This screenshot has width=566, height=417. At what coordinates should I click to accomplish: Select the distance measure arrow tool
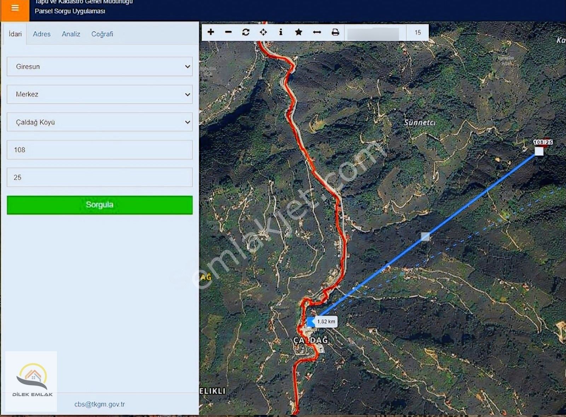click(317, 32)
